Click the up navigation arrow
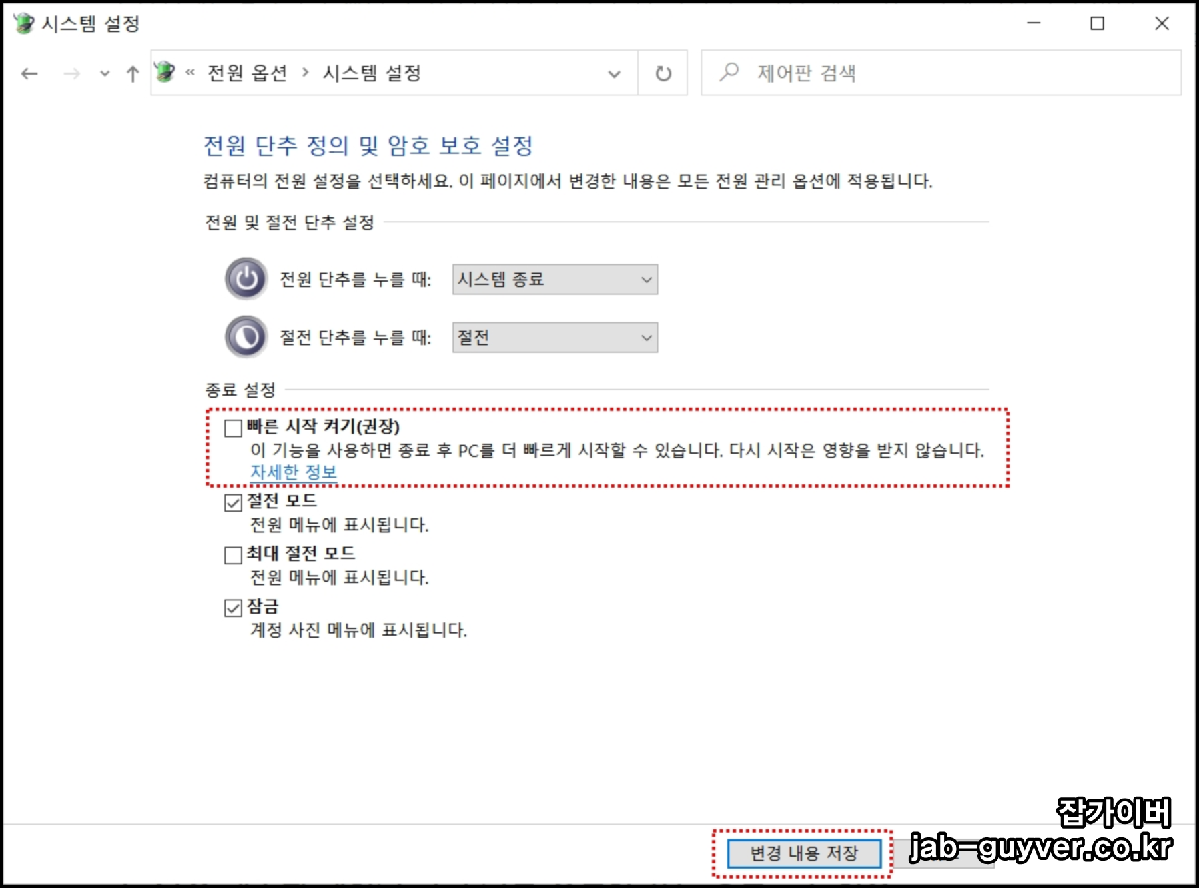 (132, 73)
